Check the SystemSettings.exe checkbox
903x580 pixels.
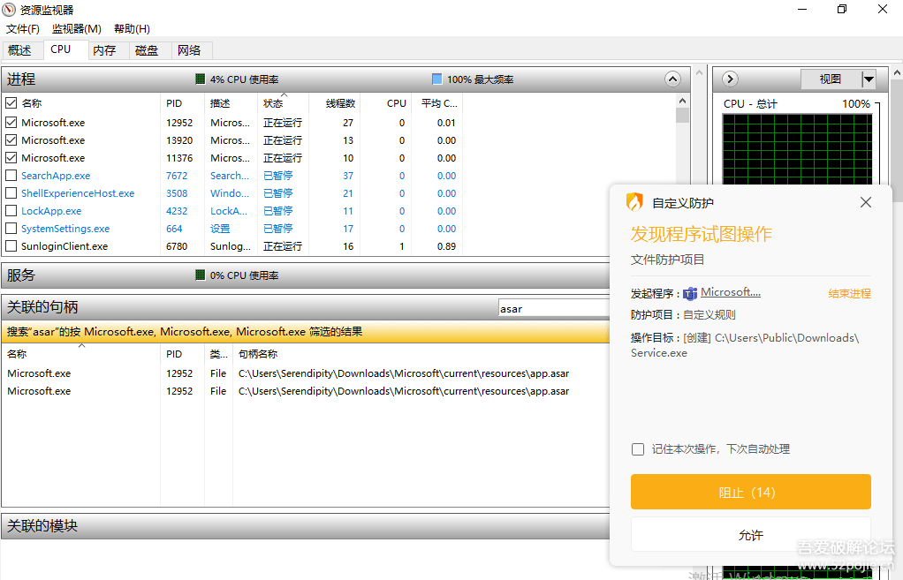(11, 229)
